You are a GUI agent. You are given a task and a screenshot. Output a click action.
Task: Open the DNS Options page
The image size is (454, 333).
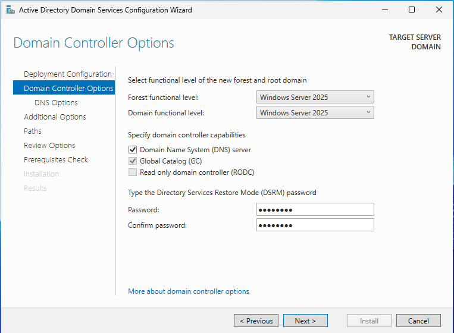(x=56, y=103)
